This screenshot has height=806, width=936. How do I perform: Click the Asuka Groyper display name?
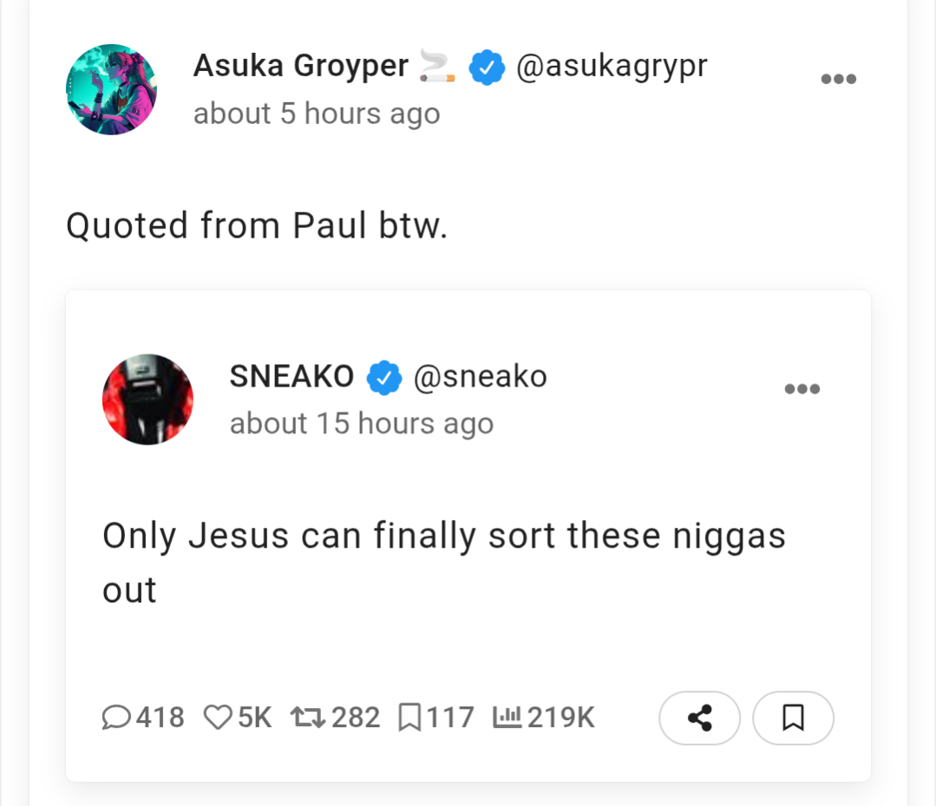(301, 65)
